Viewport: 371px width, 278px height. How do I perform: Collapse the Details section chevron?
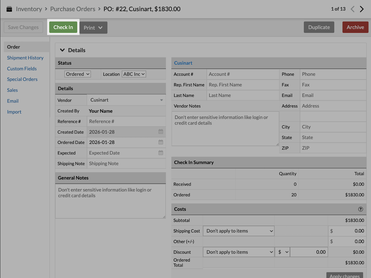pos(63,50)
